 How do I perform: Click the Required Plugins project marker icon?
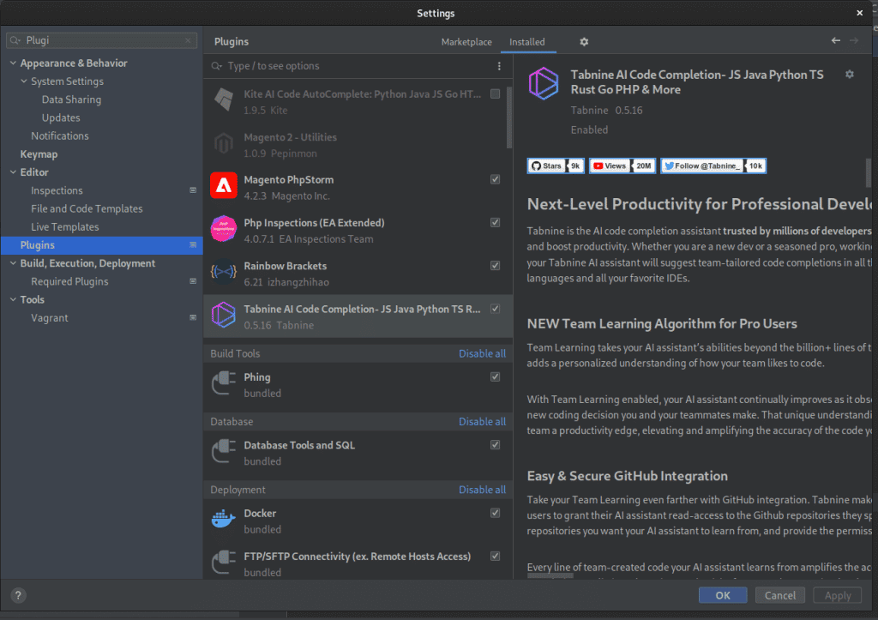(x=193, y=281)
